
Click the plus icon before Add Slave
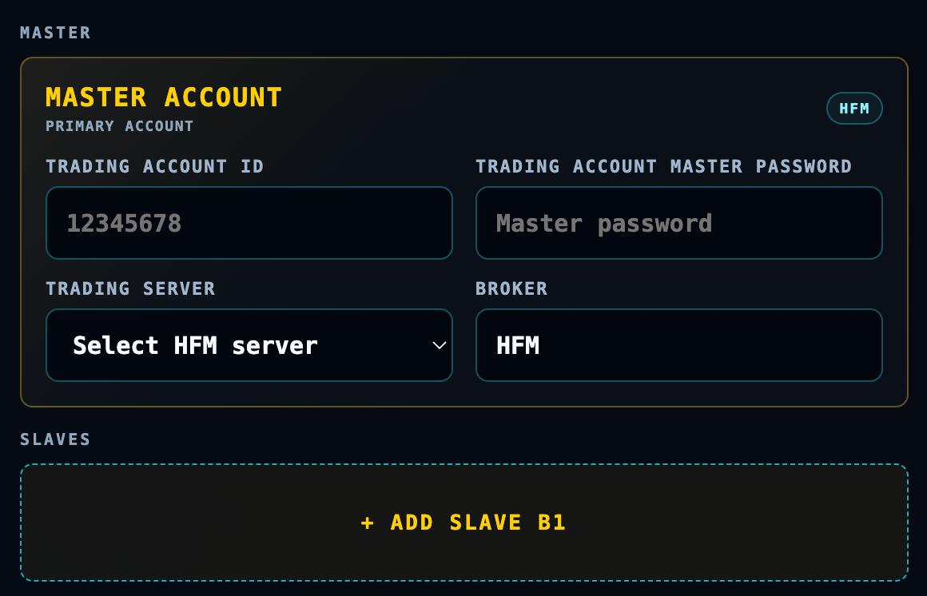point(367,522)
